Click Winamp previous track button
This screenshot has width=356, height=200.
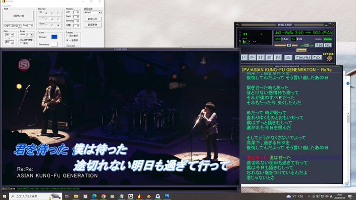[x=244, y=57]
